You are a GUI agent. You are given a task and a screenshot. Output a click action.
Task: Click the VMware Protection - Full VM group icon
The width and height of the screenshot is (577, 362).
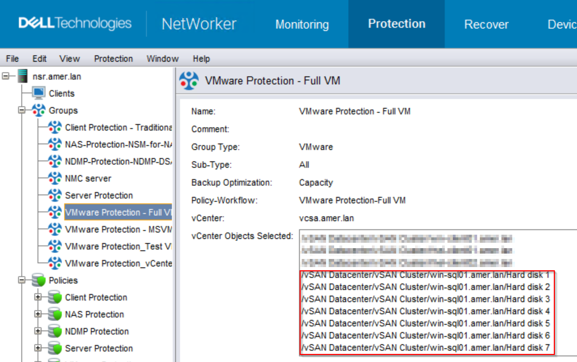point(55,212)
